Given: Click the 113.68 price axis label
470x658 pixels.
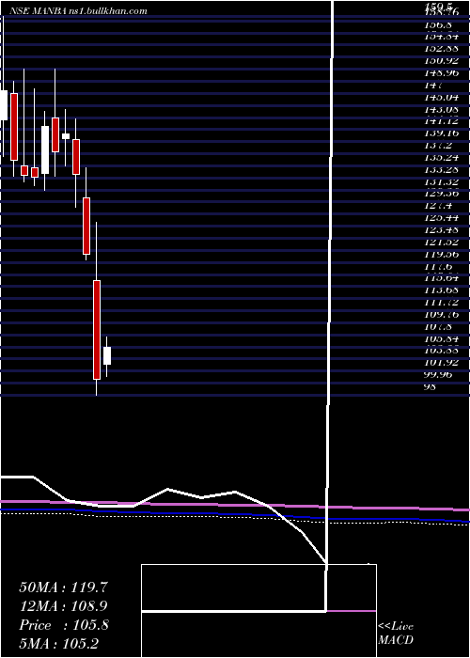Looking at the screenshot, I should [x=441, y=290].
